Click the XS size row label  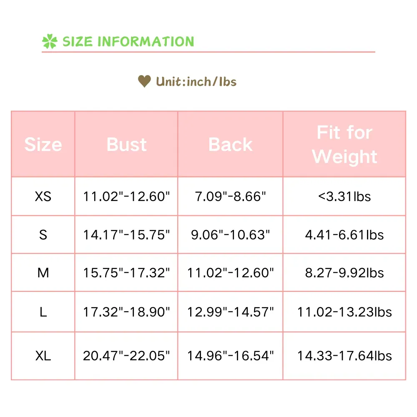tap(43, 196)
